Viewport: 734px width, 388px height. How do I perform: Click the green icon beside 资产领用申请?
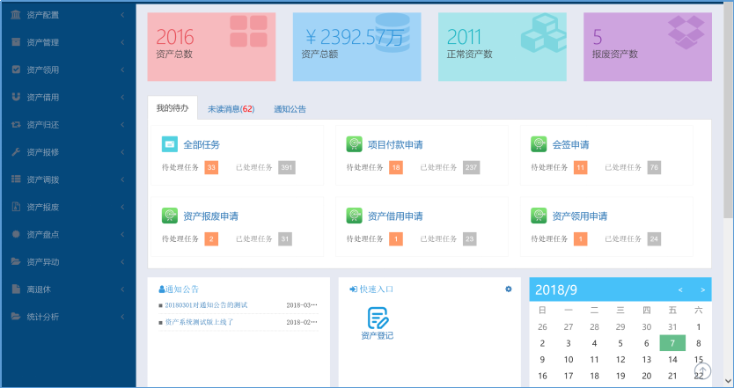click(x=539, y=216)
